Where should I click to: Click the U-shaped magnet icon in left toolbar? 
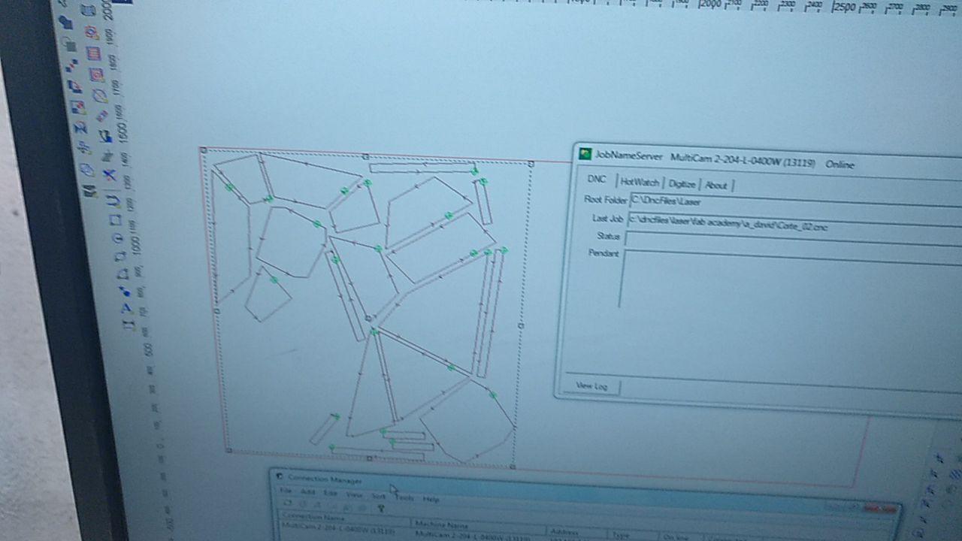coord(113,199)
